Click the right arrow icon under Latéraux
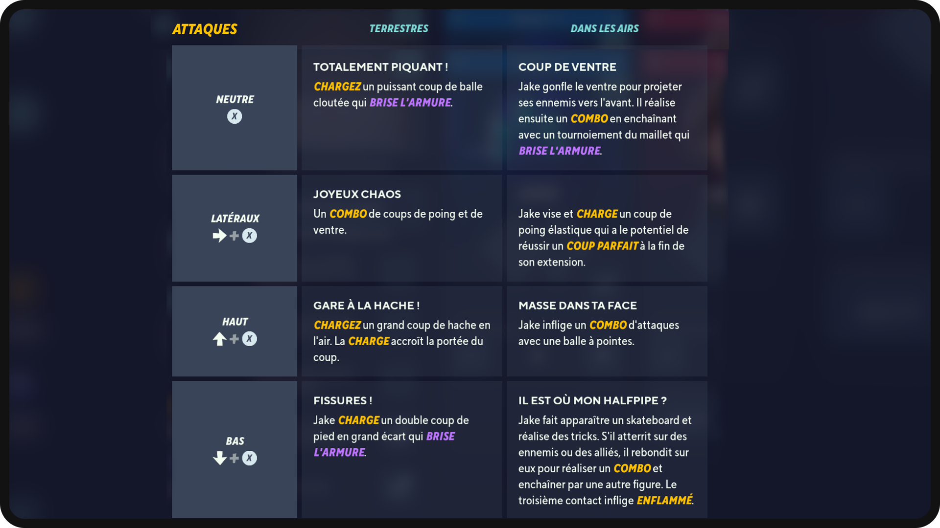This screenshot has height=528, width=940. (x=219, y=236)
